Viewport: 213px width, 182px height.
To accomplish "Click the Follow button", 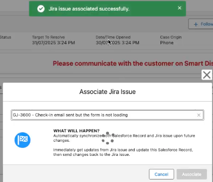I will (201, 24).
